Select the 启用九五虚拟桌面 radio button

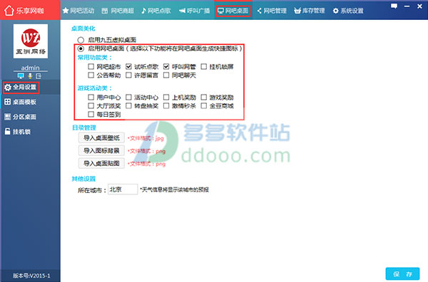pos(81,40)
